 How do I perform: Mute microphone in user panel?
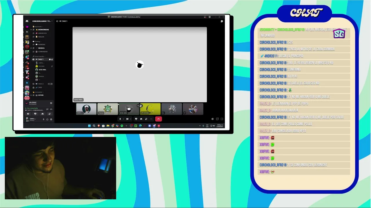pos(43,119)
